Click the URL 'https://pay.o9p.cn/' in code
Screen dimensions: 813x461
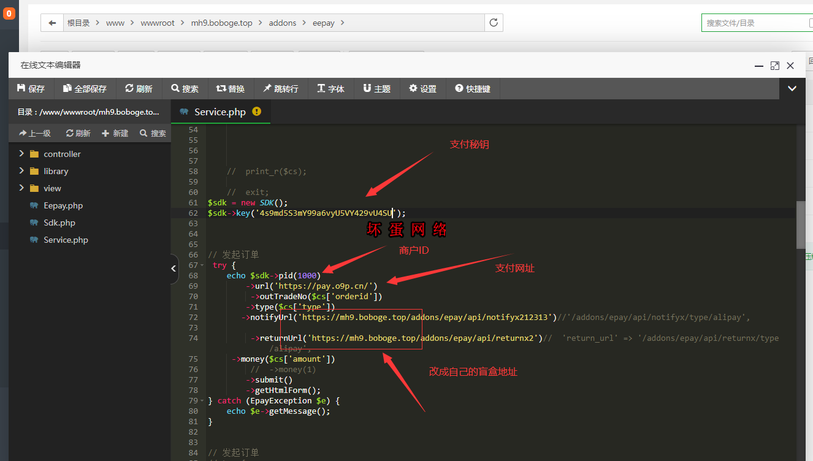326,286
